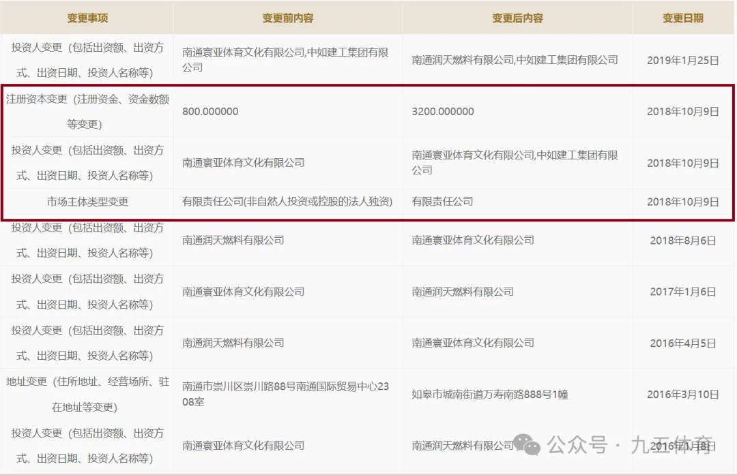Click the "注册资本变更" change item cell
Image resolution: width=737 pixels, height=475 pixels.
[87, 111]
